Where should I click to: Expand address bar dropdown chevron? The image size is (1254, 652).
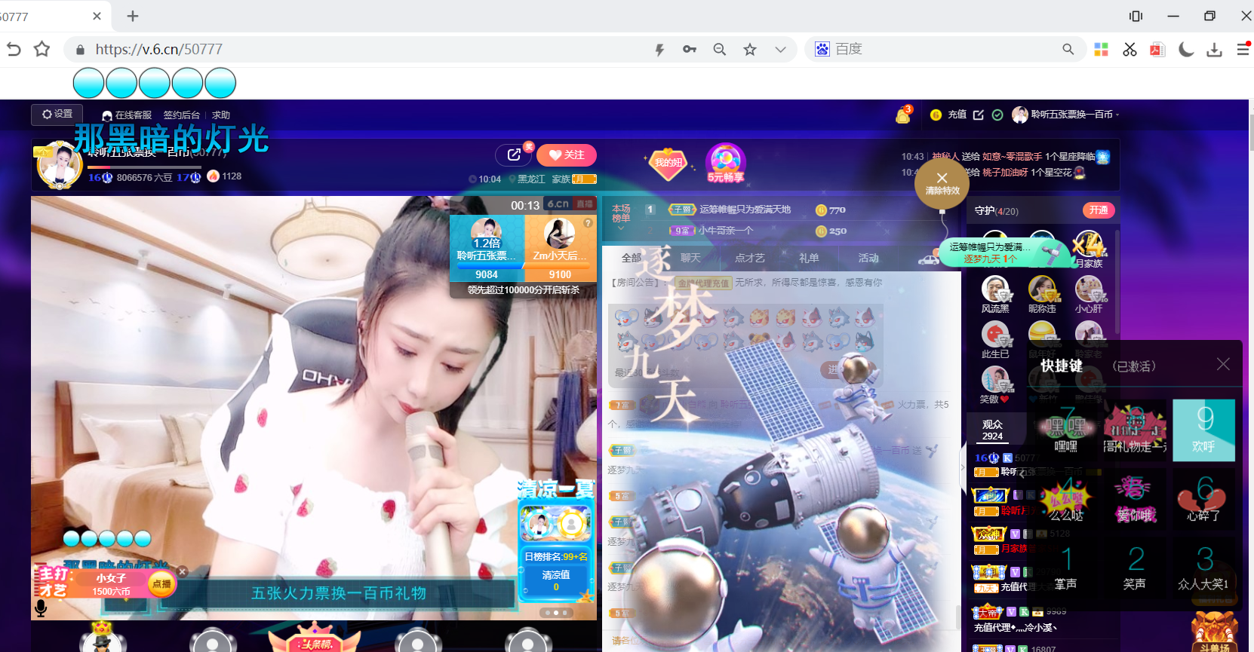point(780,50)
